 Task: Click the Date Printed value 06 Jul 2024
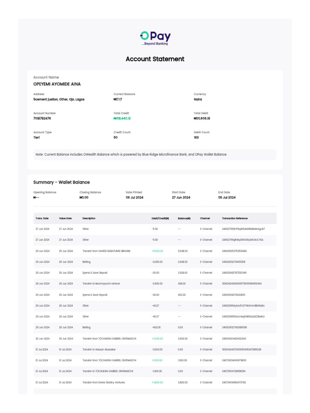click(x=134, y=198)
